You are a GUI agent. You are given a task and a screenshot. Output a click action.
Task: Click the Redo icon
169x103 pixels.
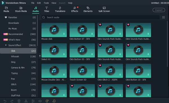(x=12, y=101)
